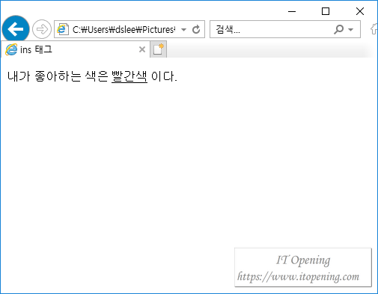The width and height of the screenshot is (378, 294).
Task: Click the IE logo on the ins 태그 tab
Action: (x=11, y=49)
